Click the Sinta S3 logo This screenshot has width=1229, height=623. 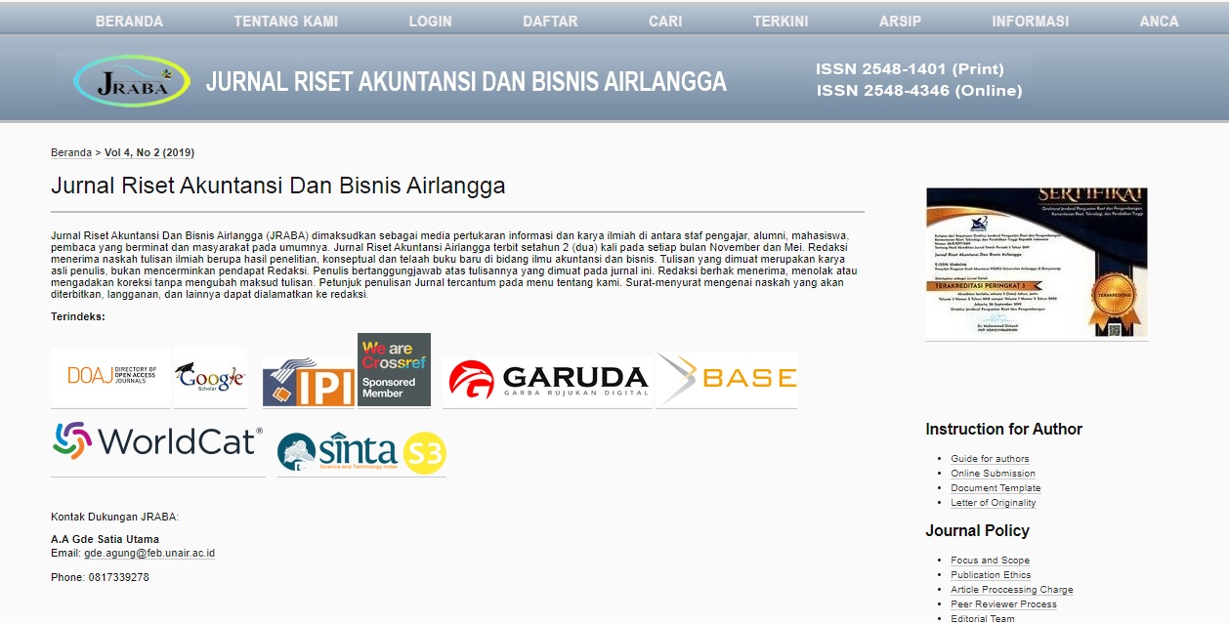(x=361, y=452)
